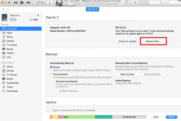Click the 23.46 GB Free storage segment
Image resolution: width=181 pixels, height=121 pixels.
(x=129, y=117)
